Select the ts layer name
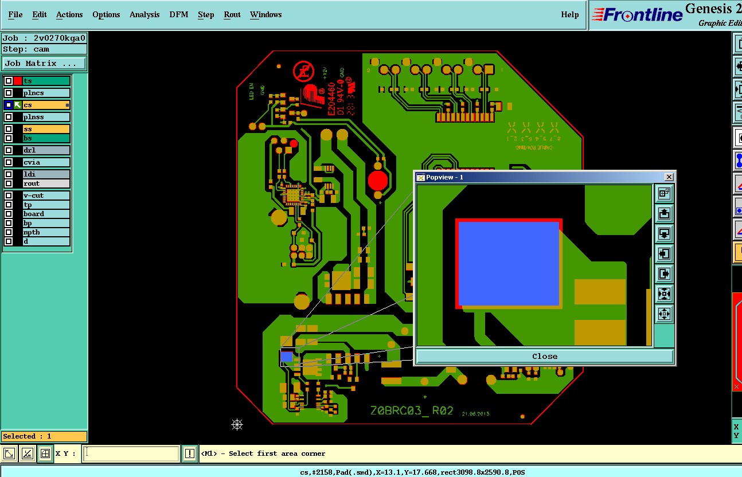742x477 pixels. [x=46, y=81]
